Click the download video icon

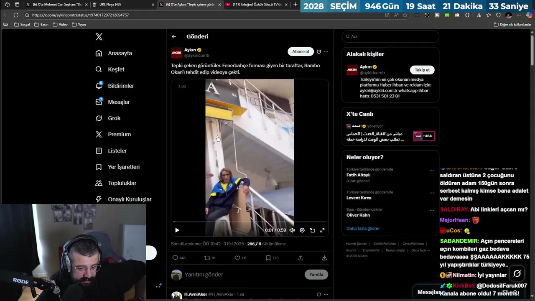pos(324,258)
